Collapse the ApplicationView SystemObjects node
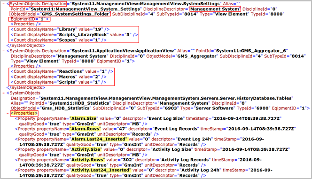This screenshot has width=312, height=179. 4,51
